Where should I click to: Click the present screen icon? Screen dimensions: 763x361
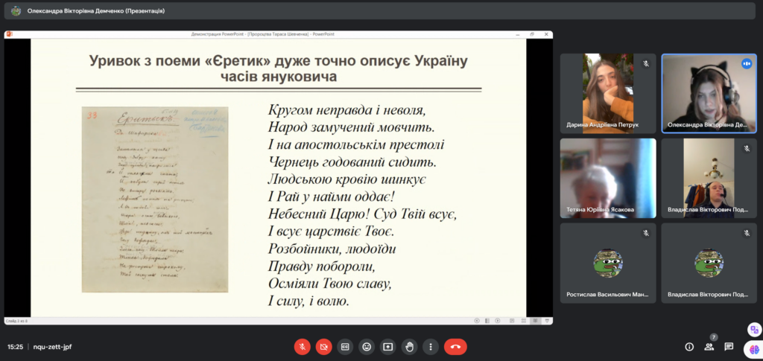pyautogui.click(x=387, y=346)
